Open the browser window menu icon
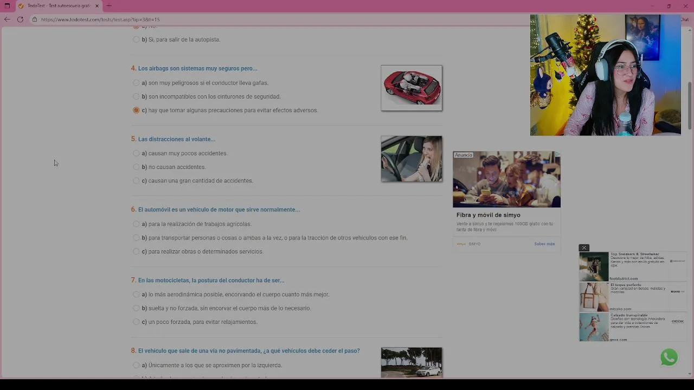The width and height of the screenshot is (694, 390). click(x=7, y=6)
